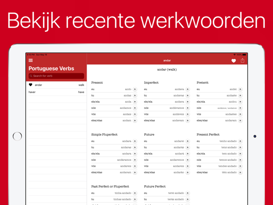This screenshot has width=273, height=205.
Task: Play audio for Imperfect vós andáveis
Action: pos(188,114)
